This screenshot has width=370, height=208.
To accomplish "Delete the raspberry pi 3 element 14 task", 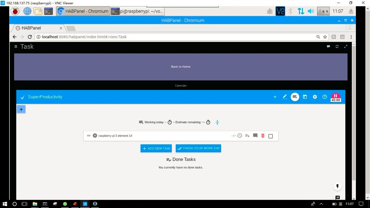I will tap(263, 136).
